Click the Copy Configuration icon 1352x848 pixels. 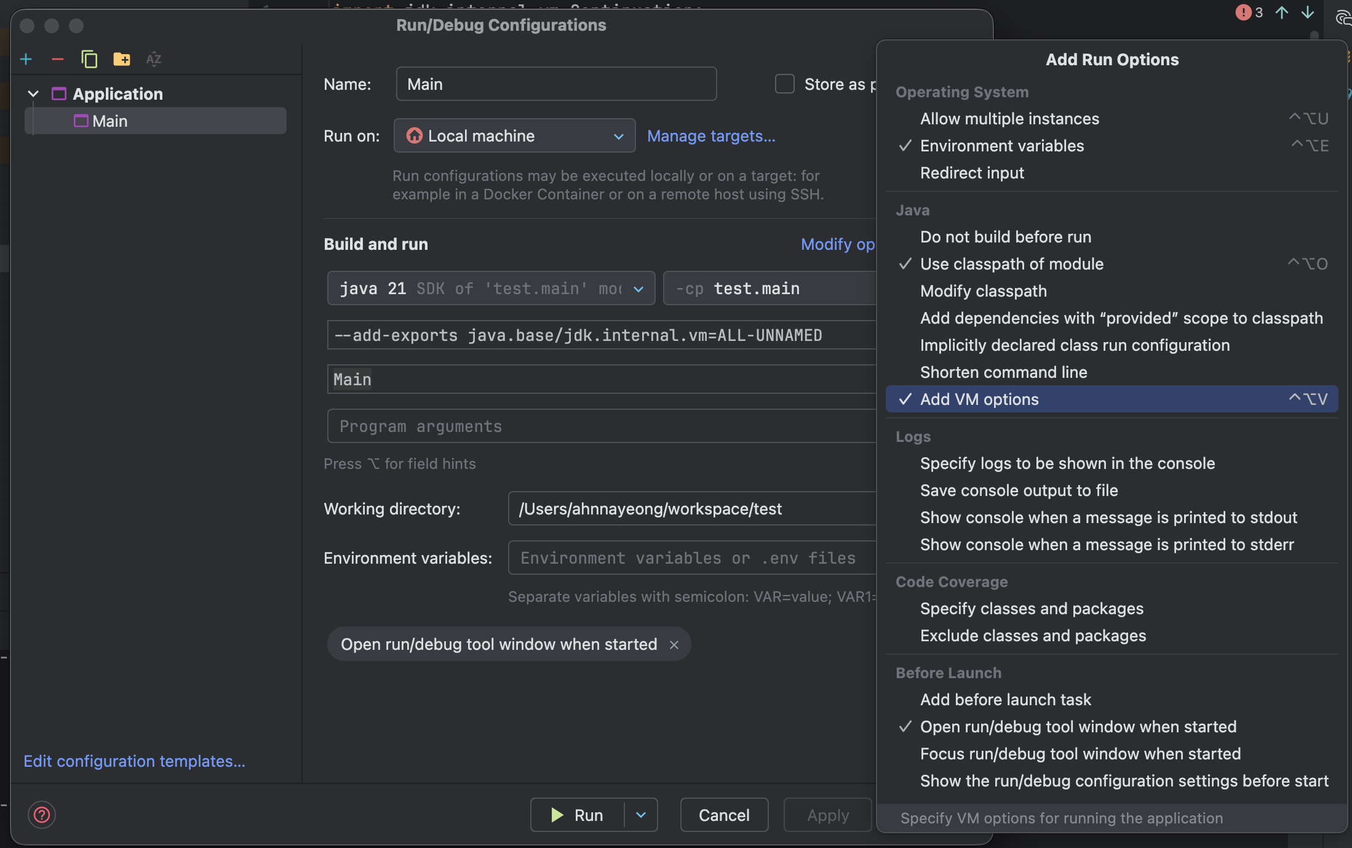point(89,59)
